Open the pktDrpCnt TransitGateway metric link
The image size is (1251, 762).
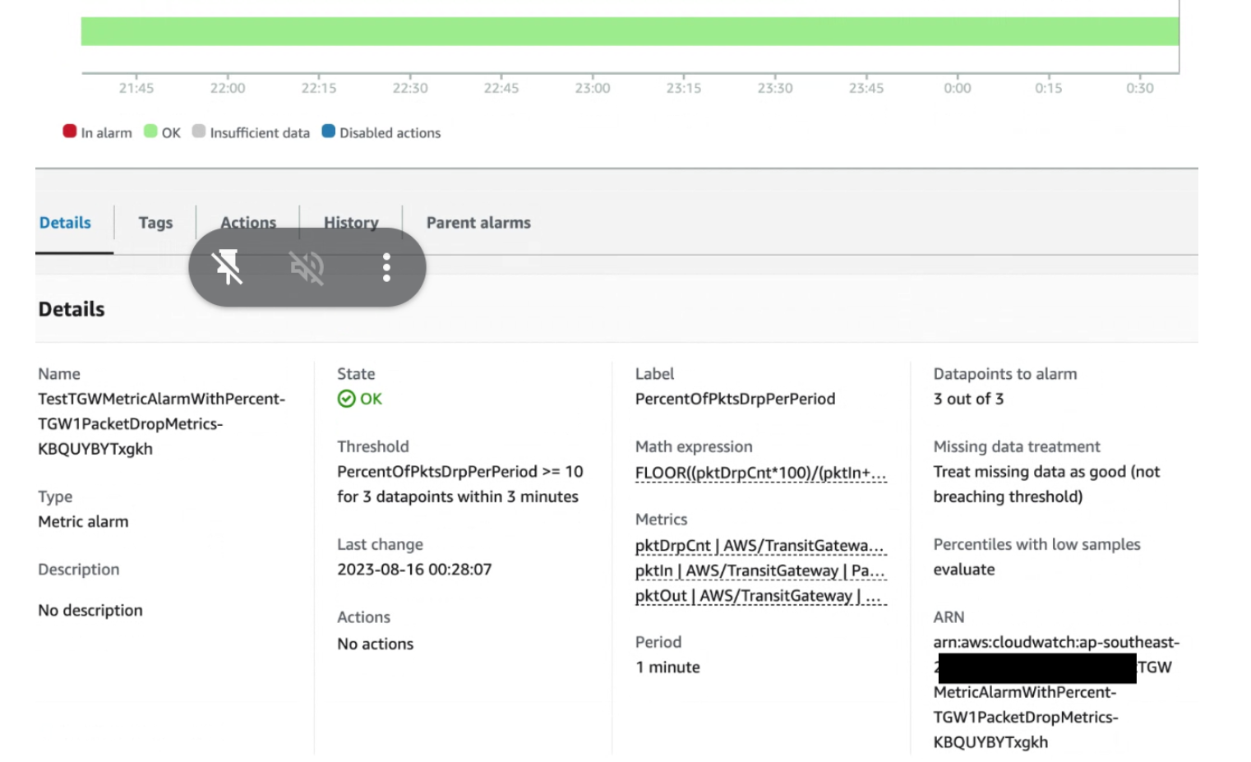tap(759, 545)
